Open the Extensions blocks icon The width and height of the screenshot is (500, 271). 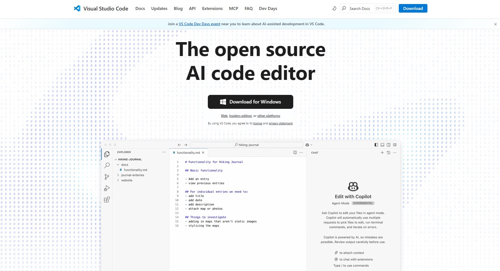point(107,200)
